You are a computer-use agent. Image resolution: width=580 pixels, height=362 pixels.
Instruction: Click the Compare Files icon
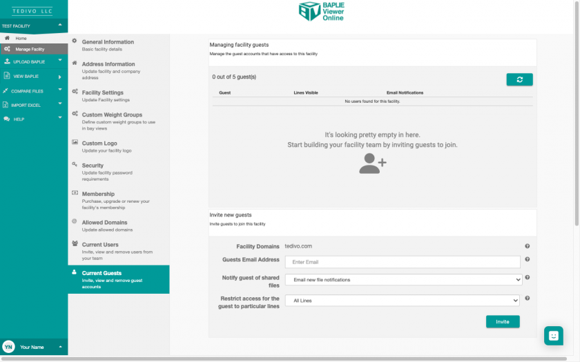pyautogui.click(x=6, y=90)
